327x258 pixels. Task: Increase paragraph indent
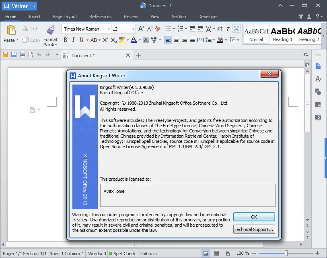(201, 29)
